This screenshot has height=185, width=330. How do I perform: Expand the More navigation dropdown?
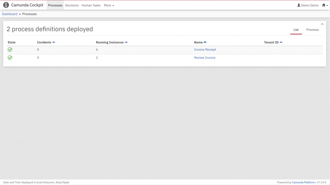click(109, 5)
